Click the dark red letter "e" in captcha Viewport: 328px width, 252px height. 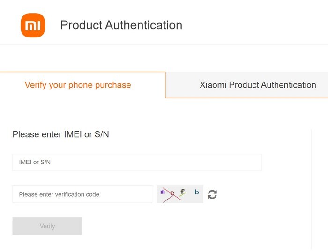click(x=172, y=193)
